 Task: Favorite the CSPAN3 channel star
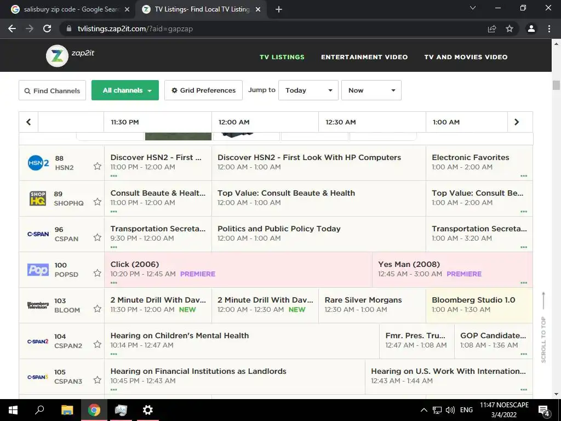98,380
